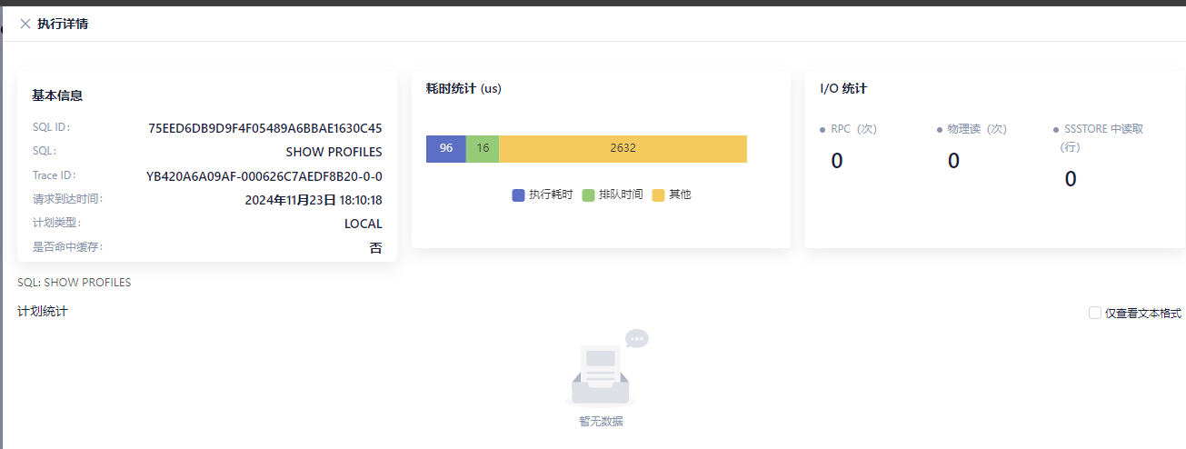Click the 请求到达时间 timestamp value
1186x449 pixels.
tap(313, 200)
